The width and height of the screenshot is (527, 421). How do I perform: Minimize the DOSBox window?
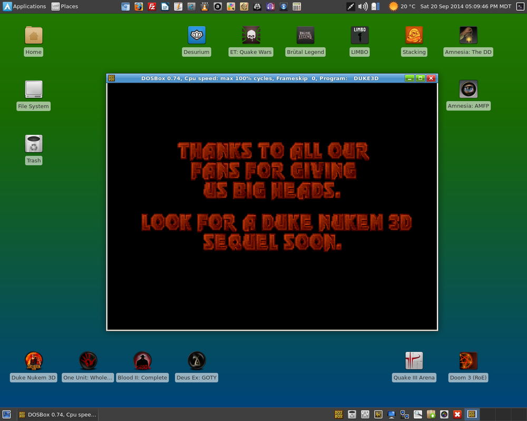(409, 78)
